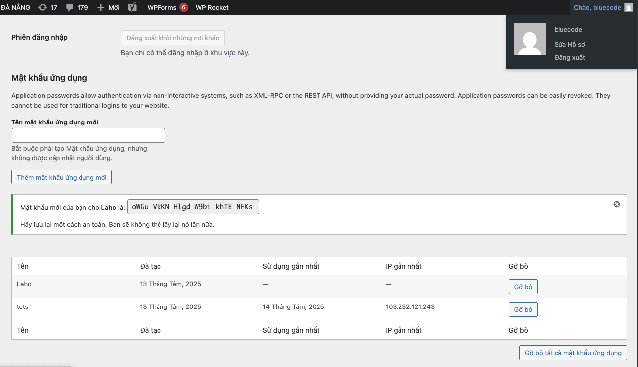Click the top Đã tạo column header
This screenshot has width=638, height=367.
tap(151, 266)
